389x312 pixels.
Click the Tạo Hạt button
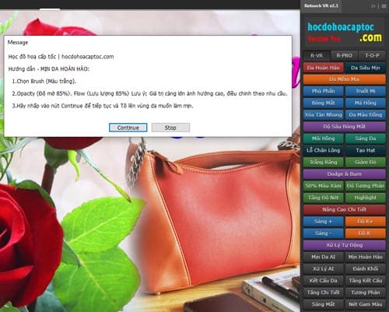[x=366, y=150]
